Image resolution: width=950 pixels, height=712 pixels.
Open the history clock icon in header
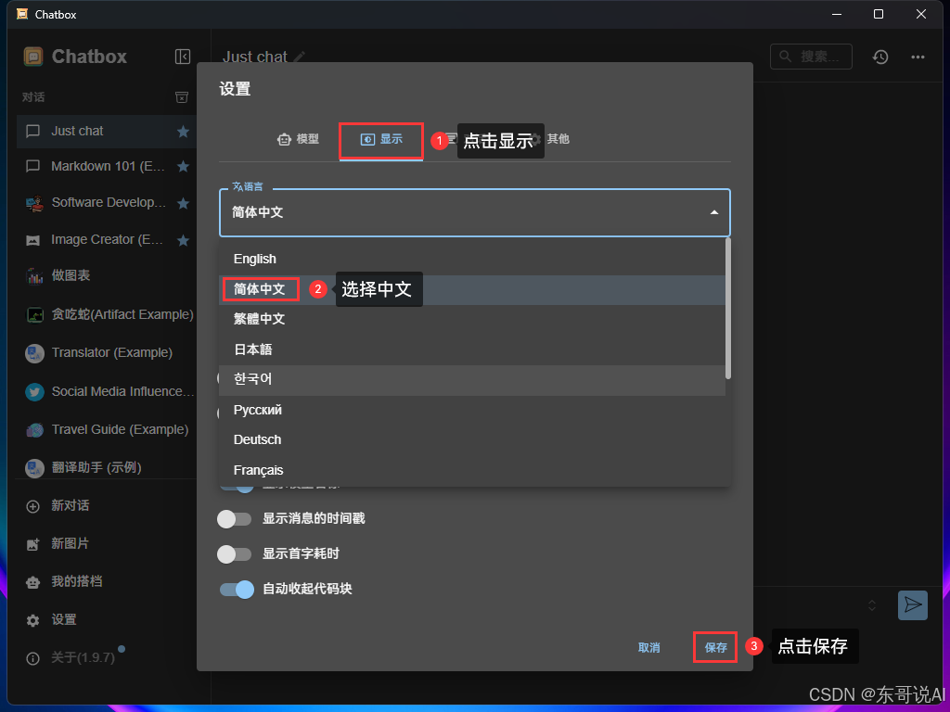click(880, 57)
